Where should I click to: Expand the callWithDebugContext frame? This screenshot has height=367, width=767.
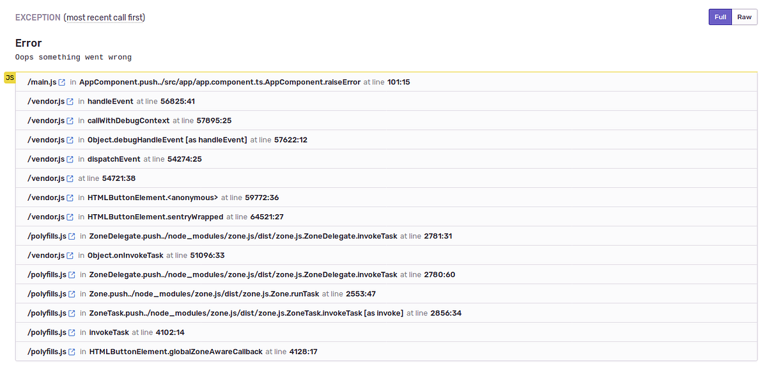tap(386, 121)
